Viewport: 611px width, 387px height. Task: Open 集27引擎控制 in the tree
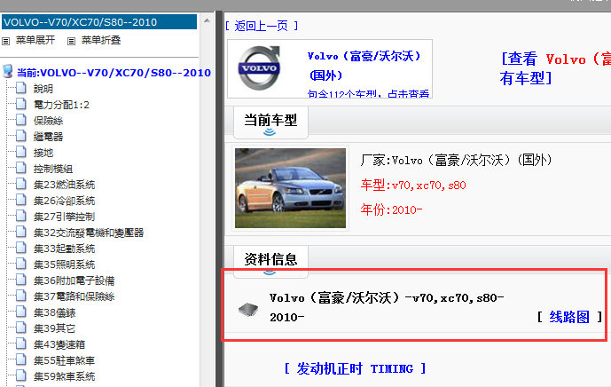[65, 217]
